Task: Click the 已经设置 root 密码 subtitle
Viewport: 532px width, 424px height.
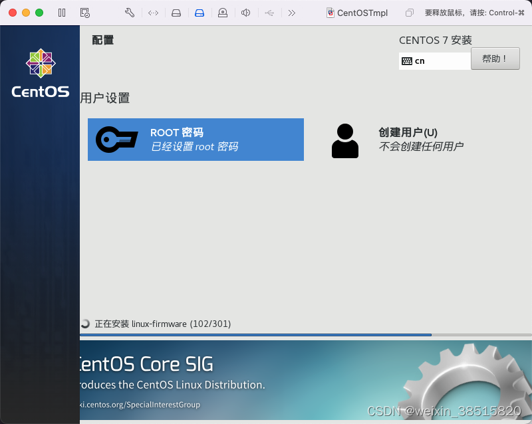Action: pyautogui.click(x=194, y=146)
